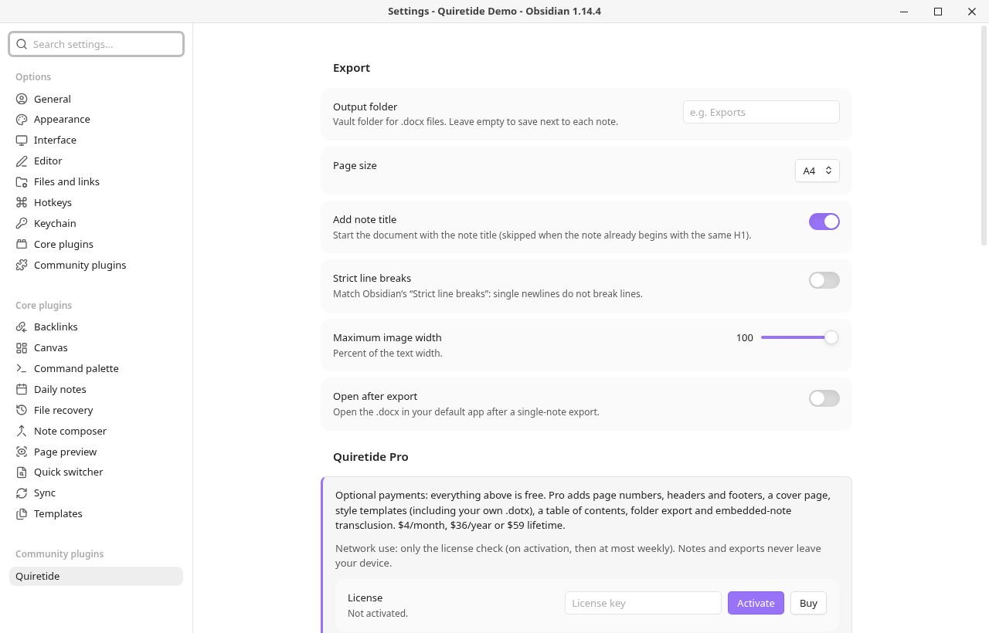Click the Search settings input box
989x633 pixels.
(x=96, y=44)
